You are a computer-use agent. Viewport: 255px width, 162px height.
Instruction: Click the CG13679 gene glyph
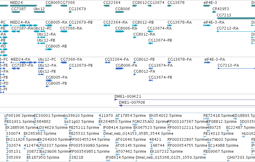point(70,12)
